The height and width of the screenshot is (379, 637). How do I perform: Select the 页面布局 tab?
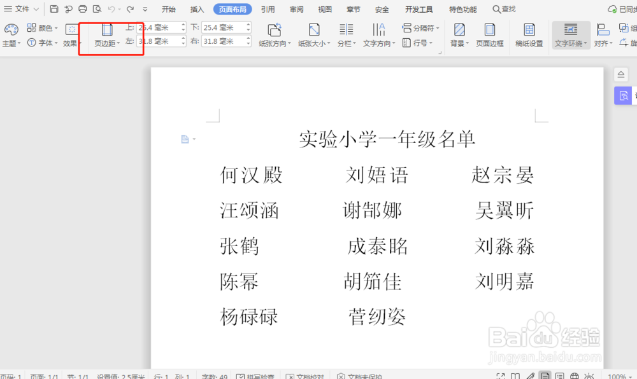[x=233, y=10]
